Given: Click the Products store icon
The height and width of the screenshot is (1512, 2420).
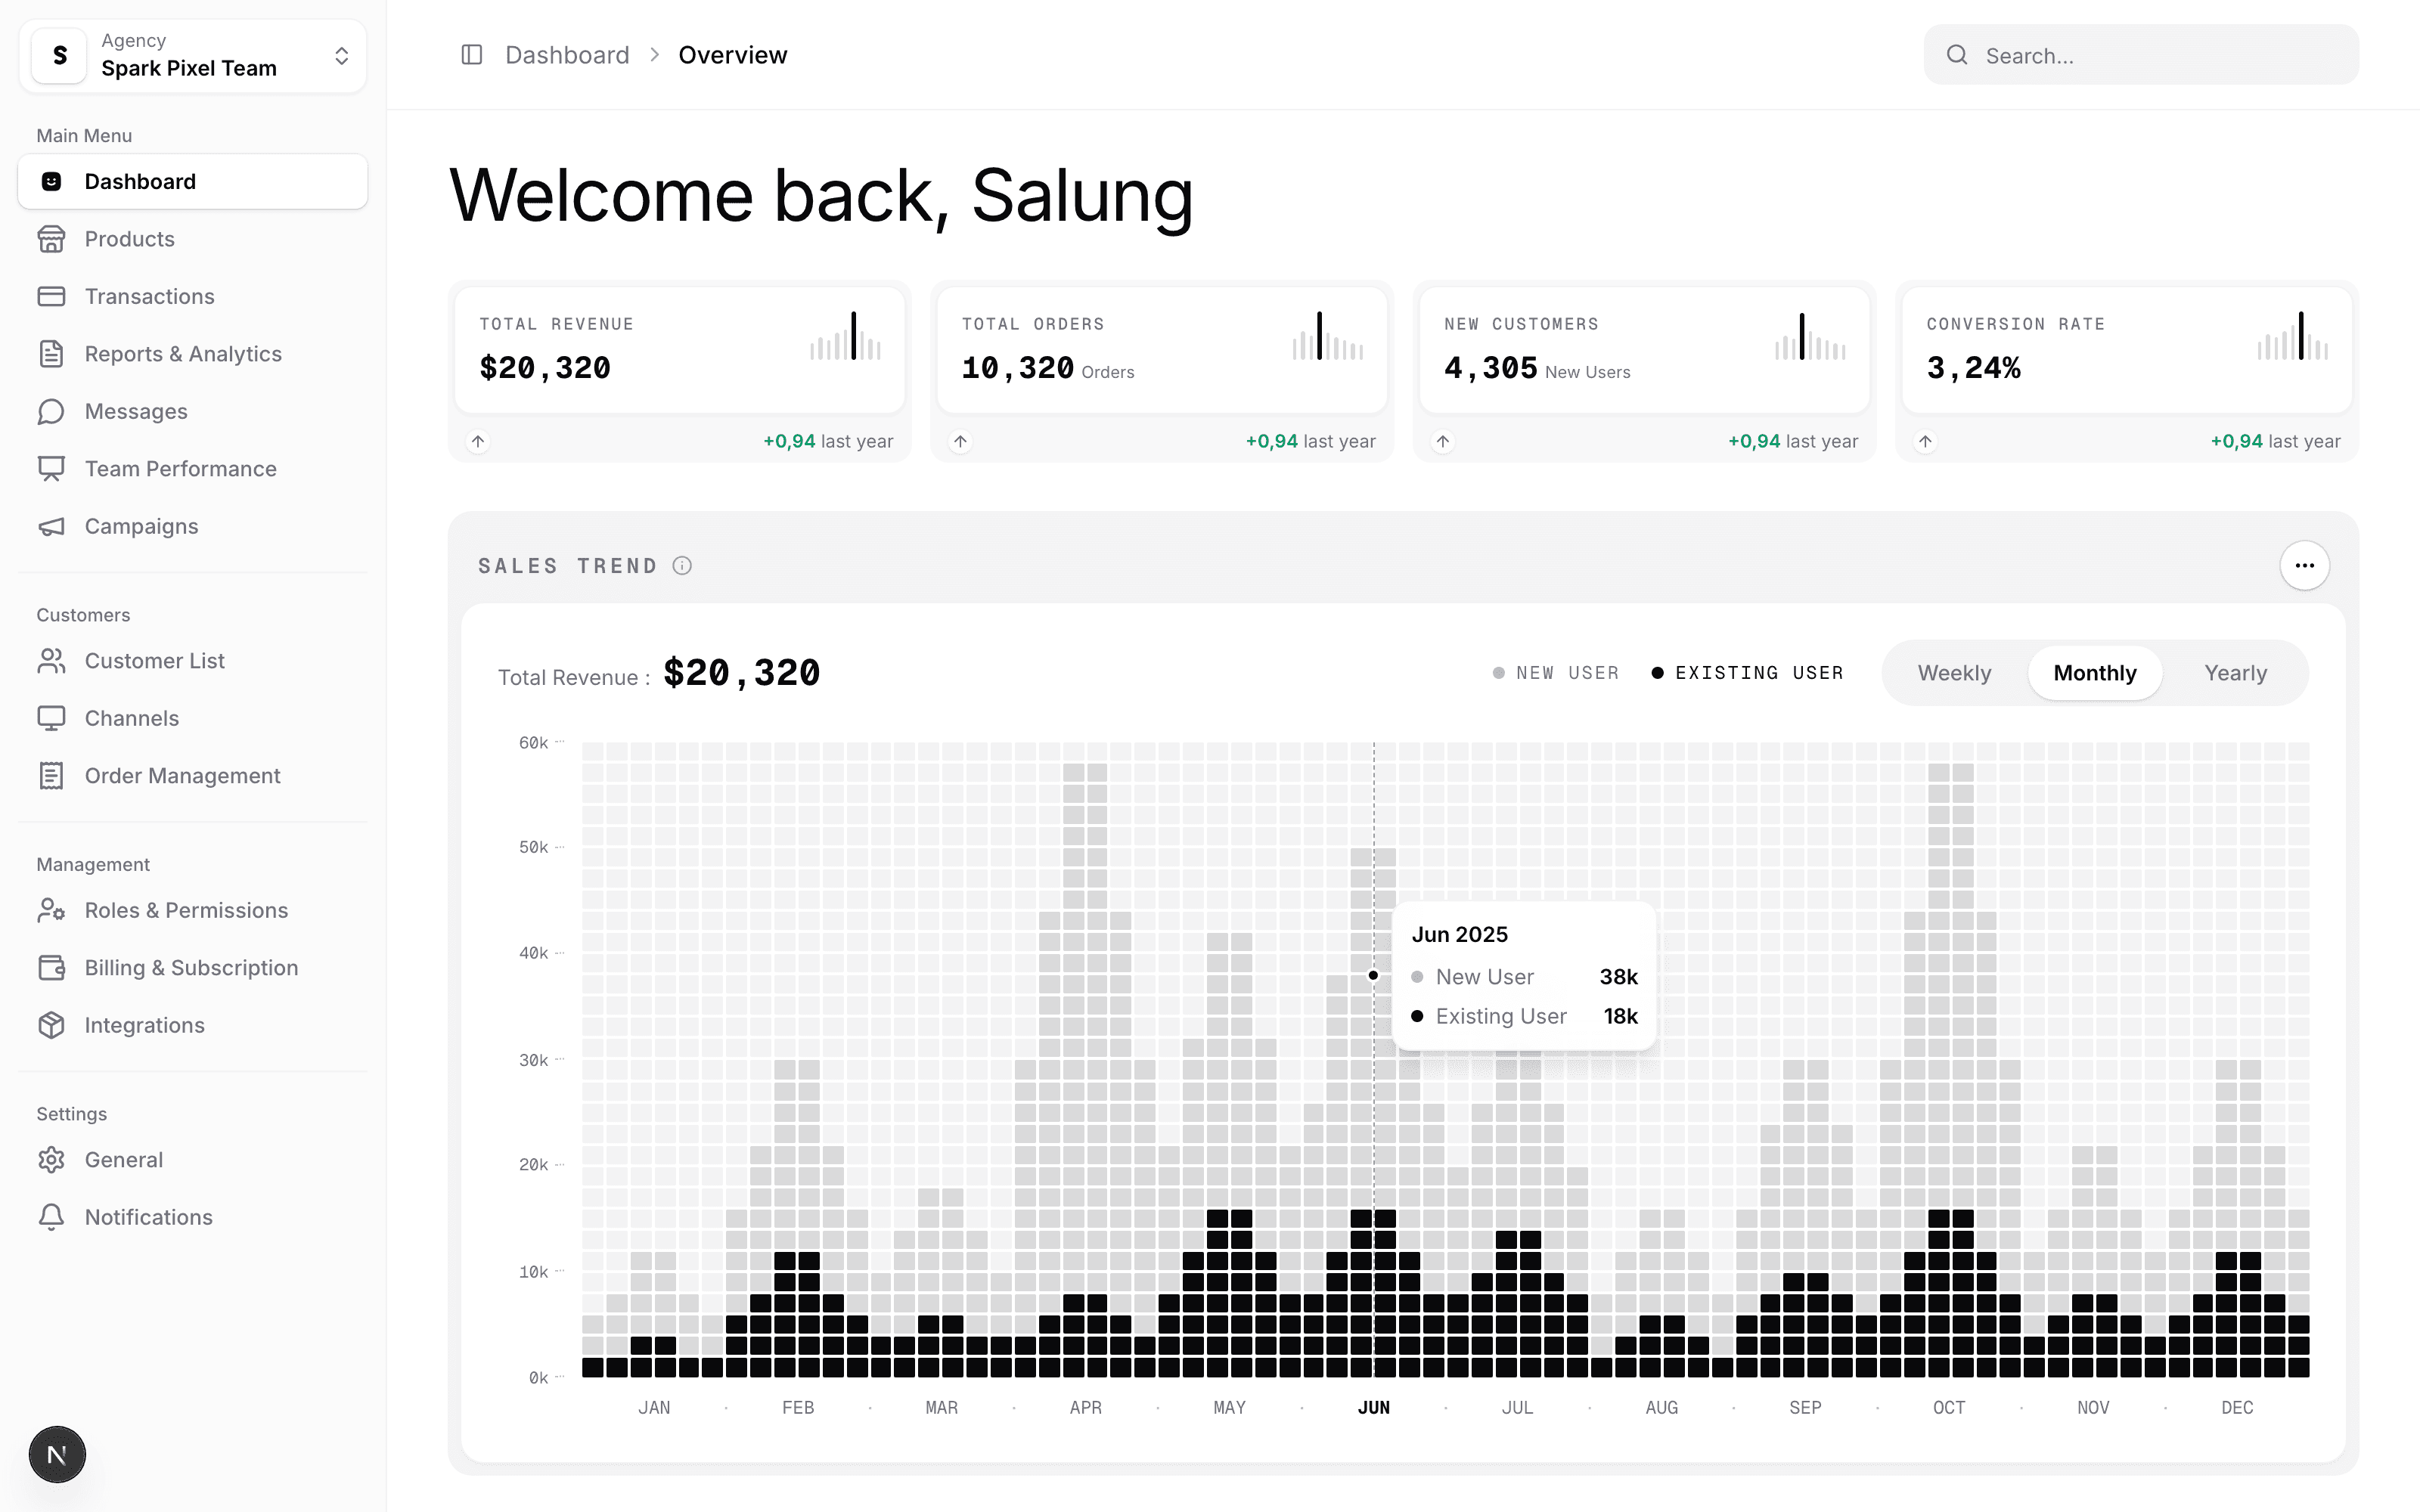Looking at the screenshot, I should pyautogui.click(x=51, y=239).
